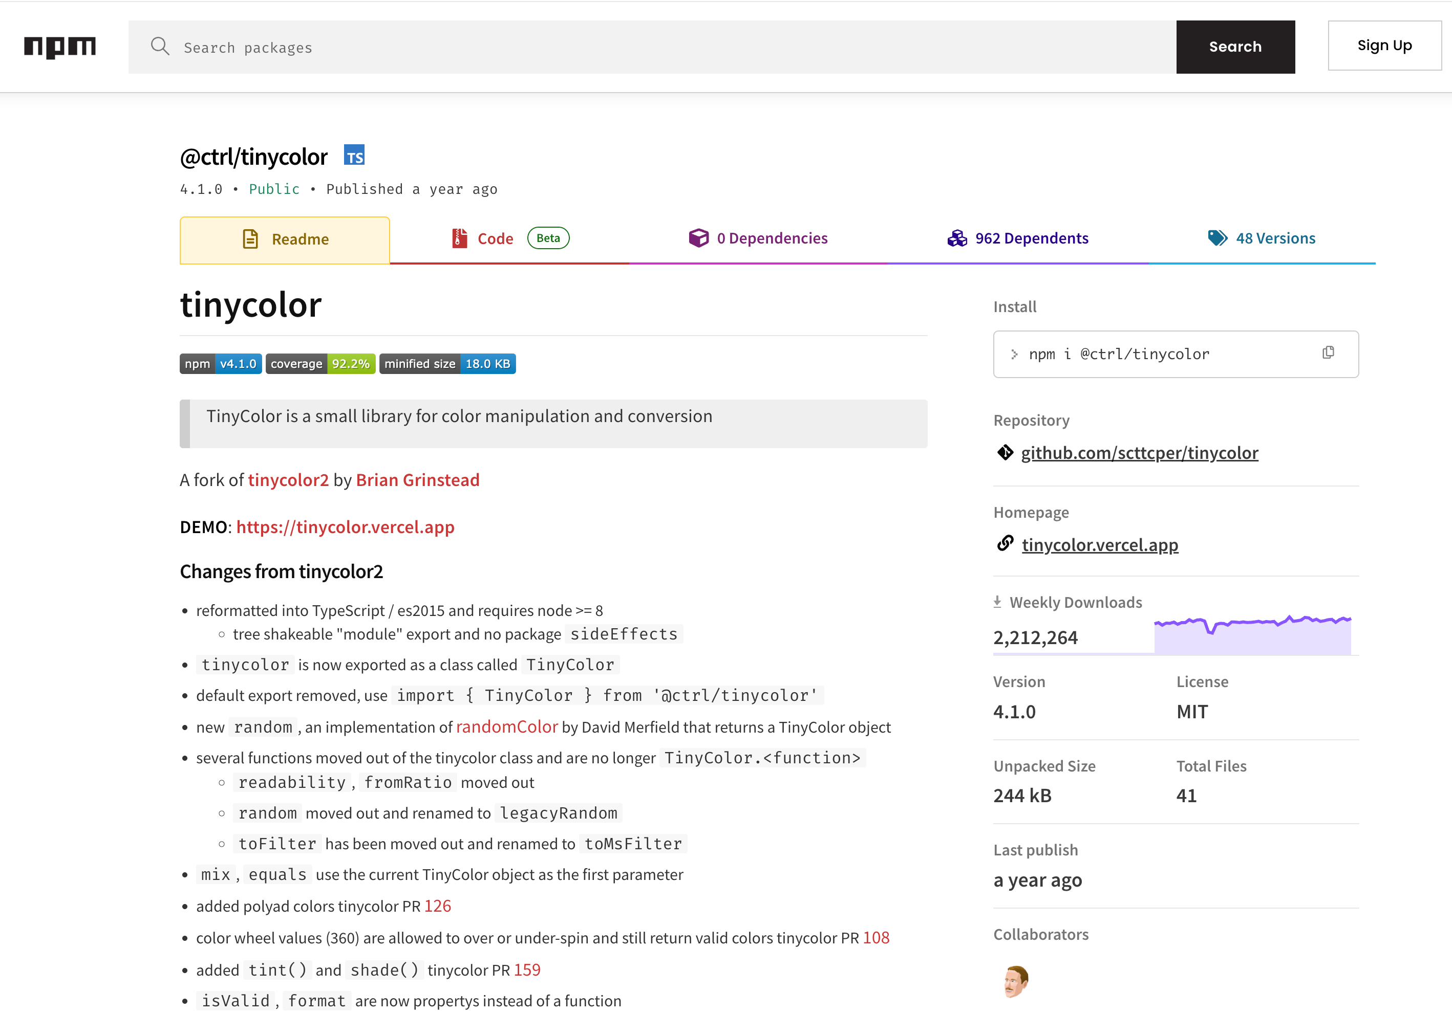
Task: Open the https://tinycolor.vercel.app demo link
Action: coord(345,527)
